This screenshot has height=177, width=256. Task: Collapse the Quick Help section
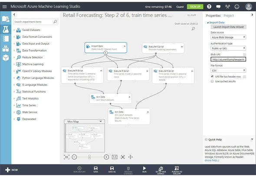click(x=252, y=139)
